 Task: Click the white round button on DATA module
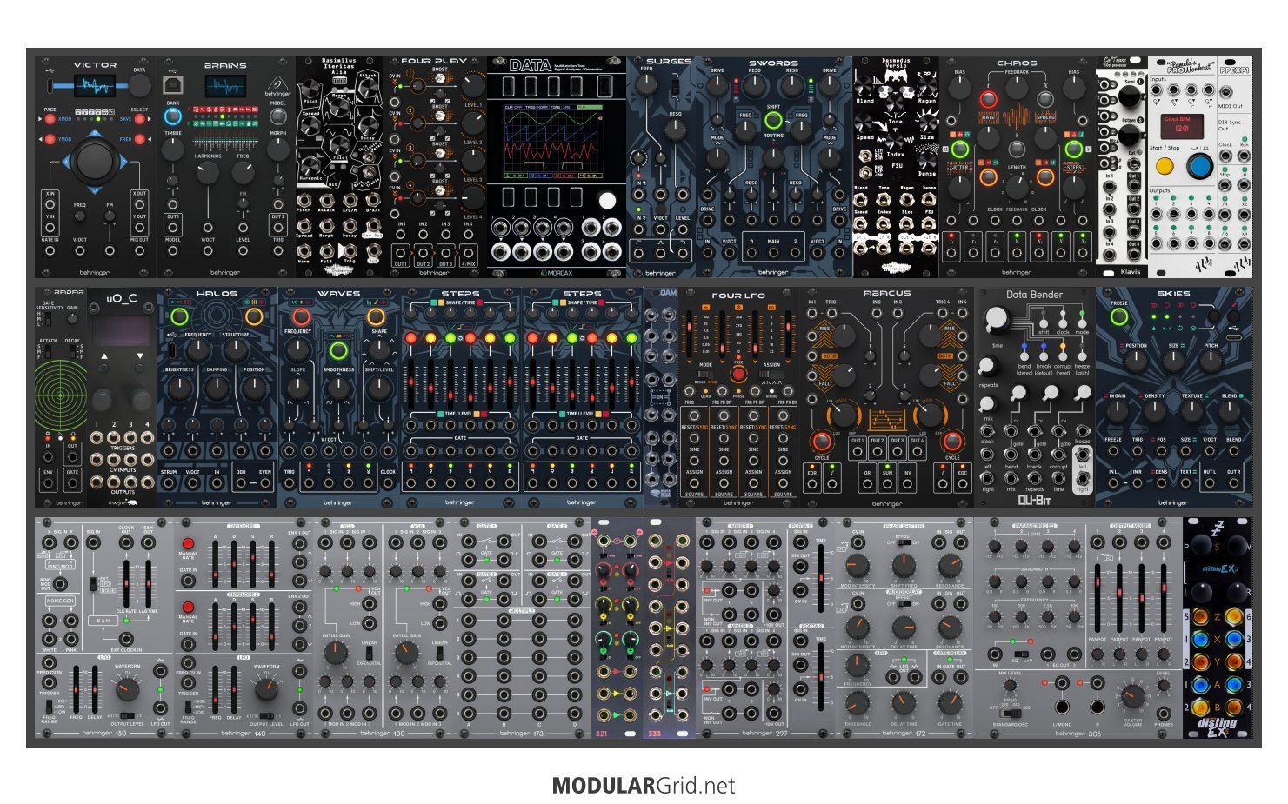pos(607,200)
